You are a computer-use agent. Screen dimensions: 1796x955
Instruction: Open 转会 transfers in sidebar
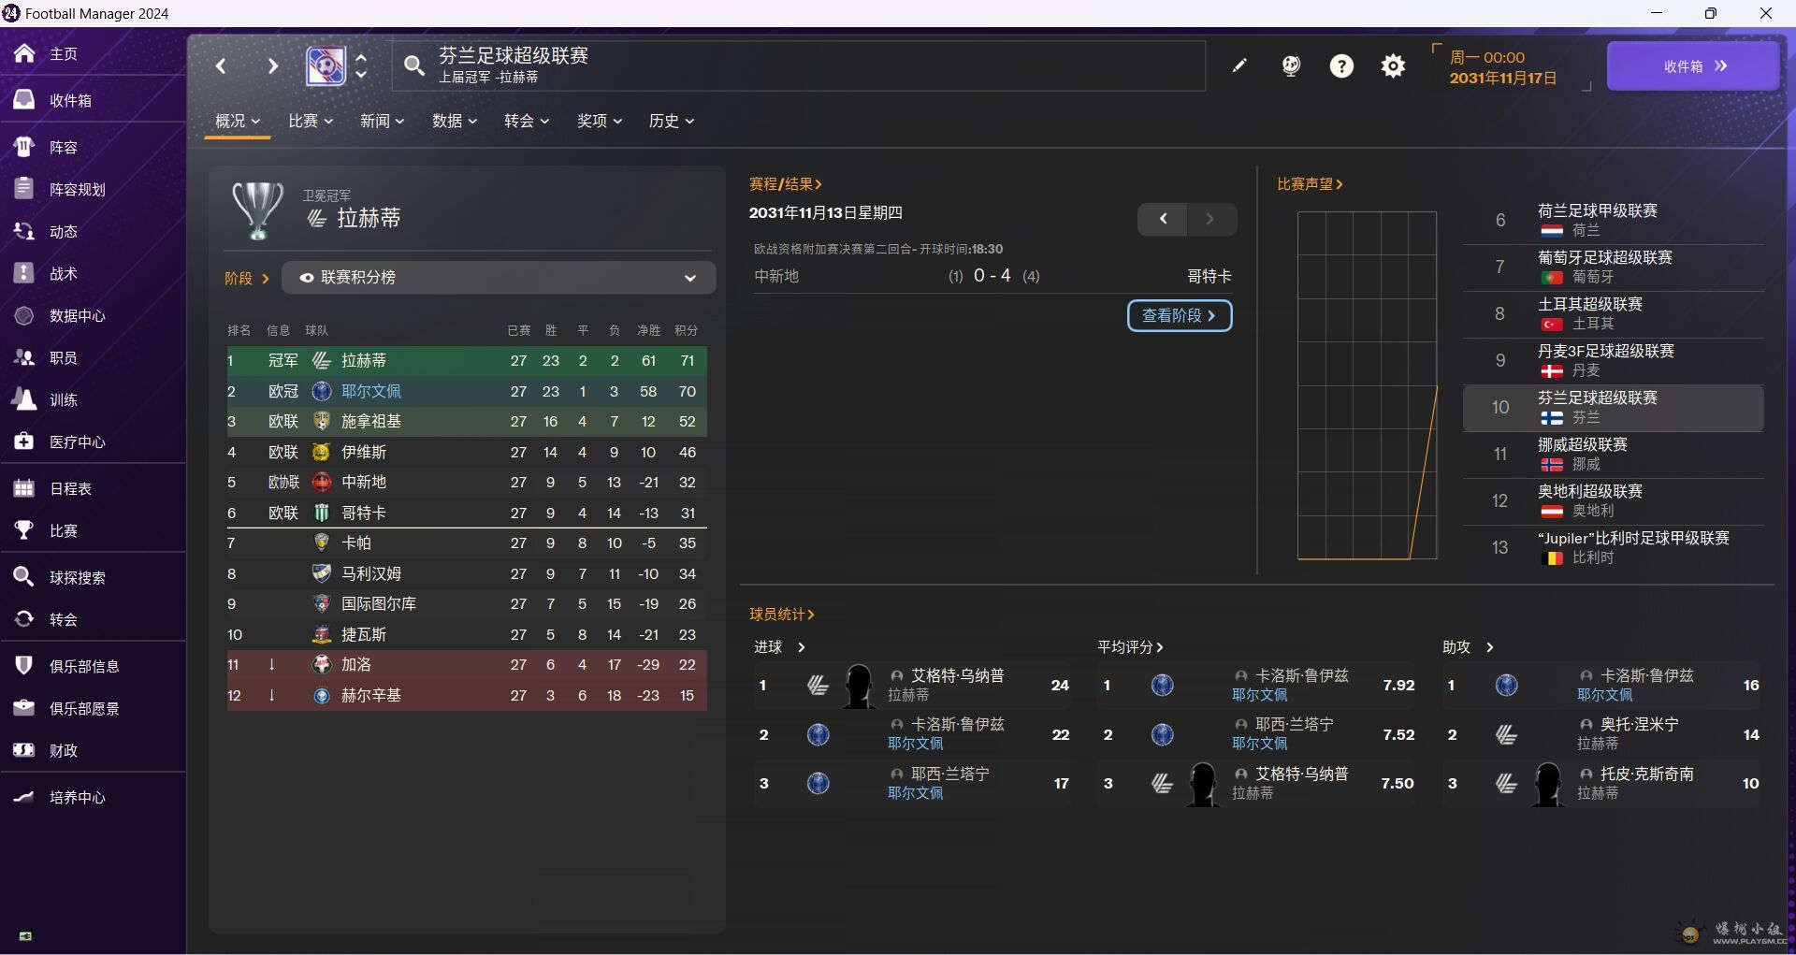click(63, 619)
